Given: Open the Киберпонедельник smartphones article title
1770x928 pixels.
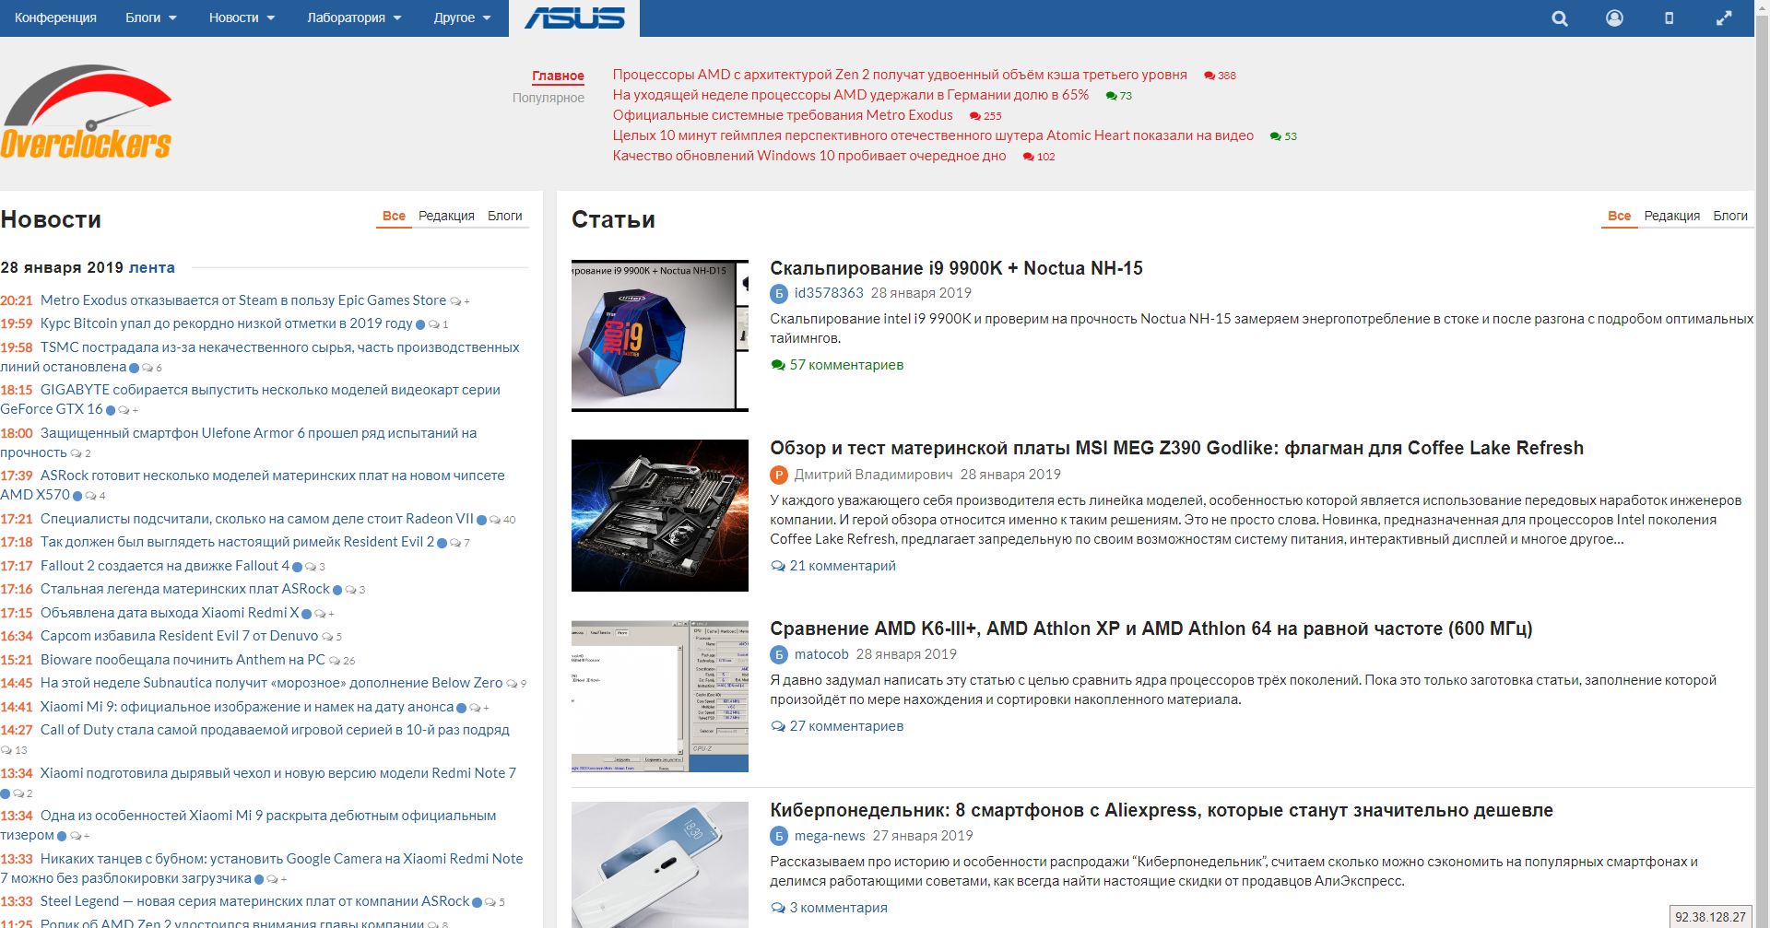Looking at the screenshot, I should click(1162, 810).
